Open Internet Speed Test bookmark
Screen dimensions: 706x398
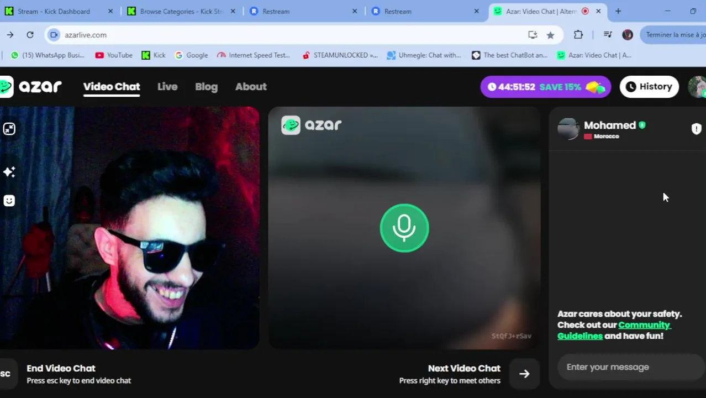[254, 55]
